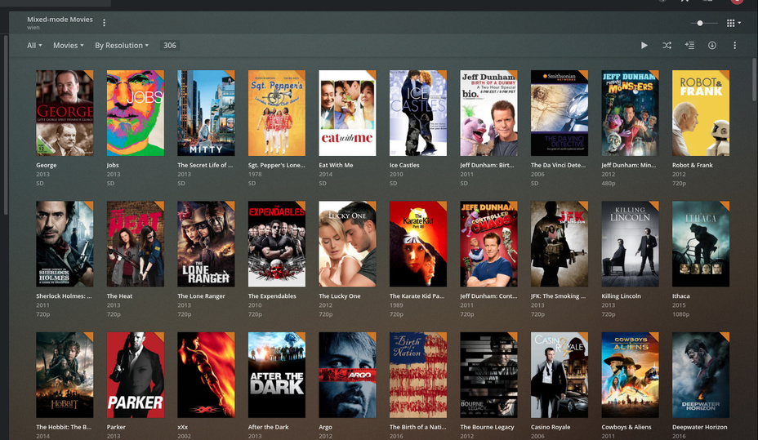Click the left sidebar scrollbar
Image resolution: width=758 pixels, height=440 pixels.
click(6, 125)
